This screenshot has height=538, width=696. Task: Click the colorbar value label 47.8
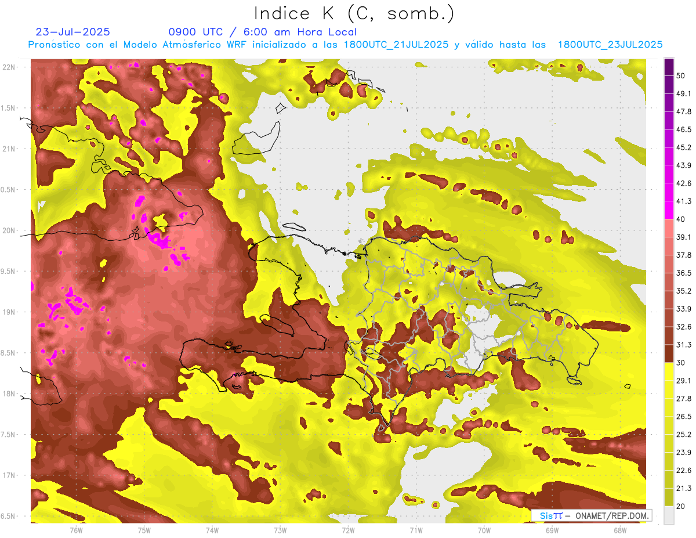point(684,111)
